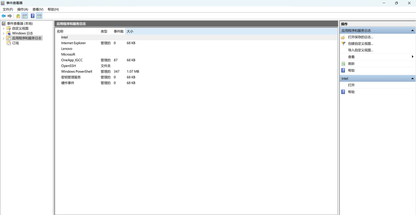
Task: Sort by the 事件数 column header
Action: pyautogui.click(x=118, y=31)
